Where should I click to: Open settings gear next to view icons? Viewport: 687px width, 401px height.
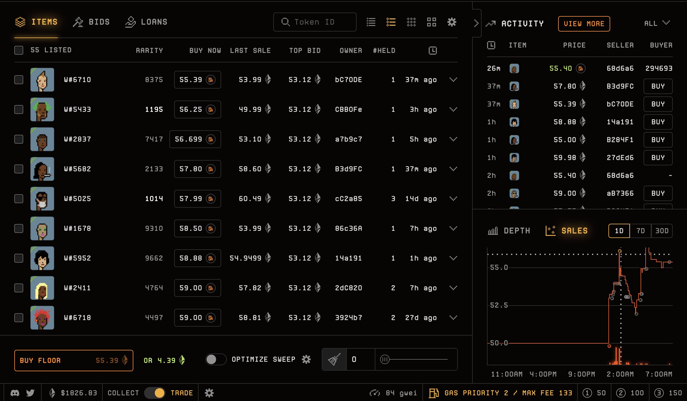[452, 22]
